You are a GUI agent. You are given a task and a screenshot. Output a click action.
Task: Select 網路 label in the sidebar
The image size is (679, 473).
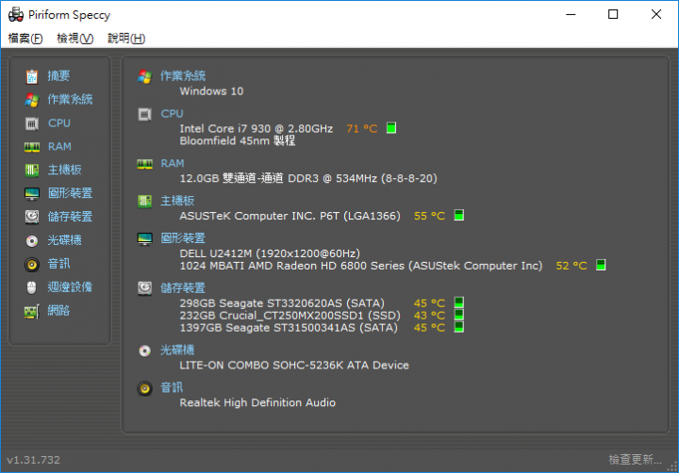[x=58, y=310]
